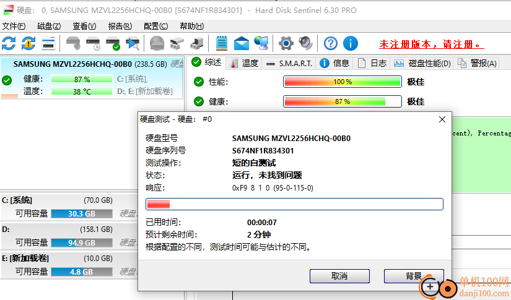This screenshot has width=511, height=300.
Task: Open the 报告(R) menu
Action: pyautogui.click(x=120, y=26)
